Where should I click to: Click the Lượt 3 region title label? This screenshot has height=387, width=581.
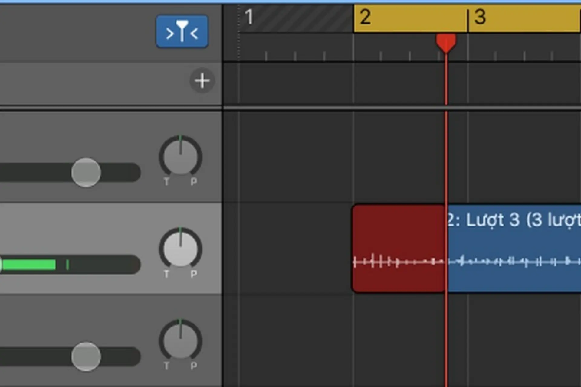[x=514, y=220]
